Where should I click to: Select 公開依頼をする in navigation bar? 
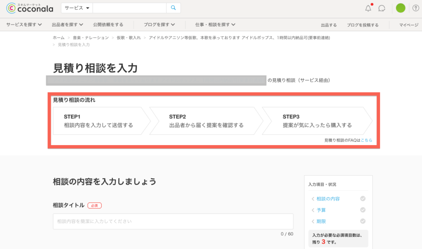(108, 25)
